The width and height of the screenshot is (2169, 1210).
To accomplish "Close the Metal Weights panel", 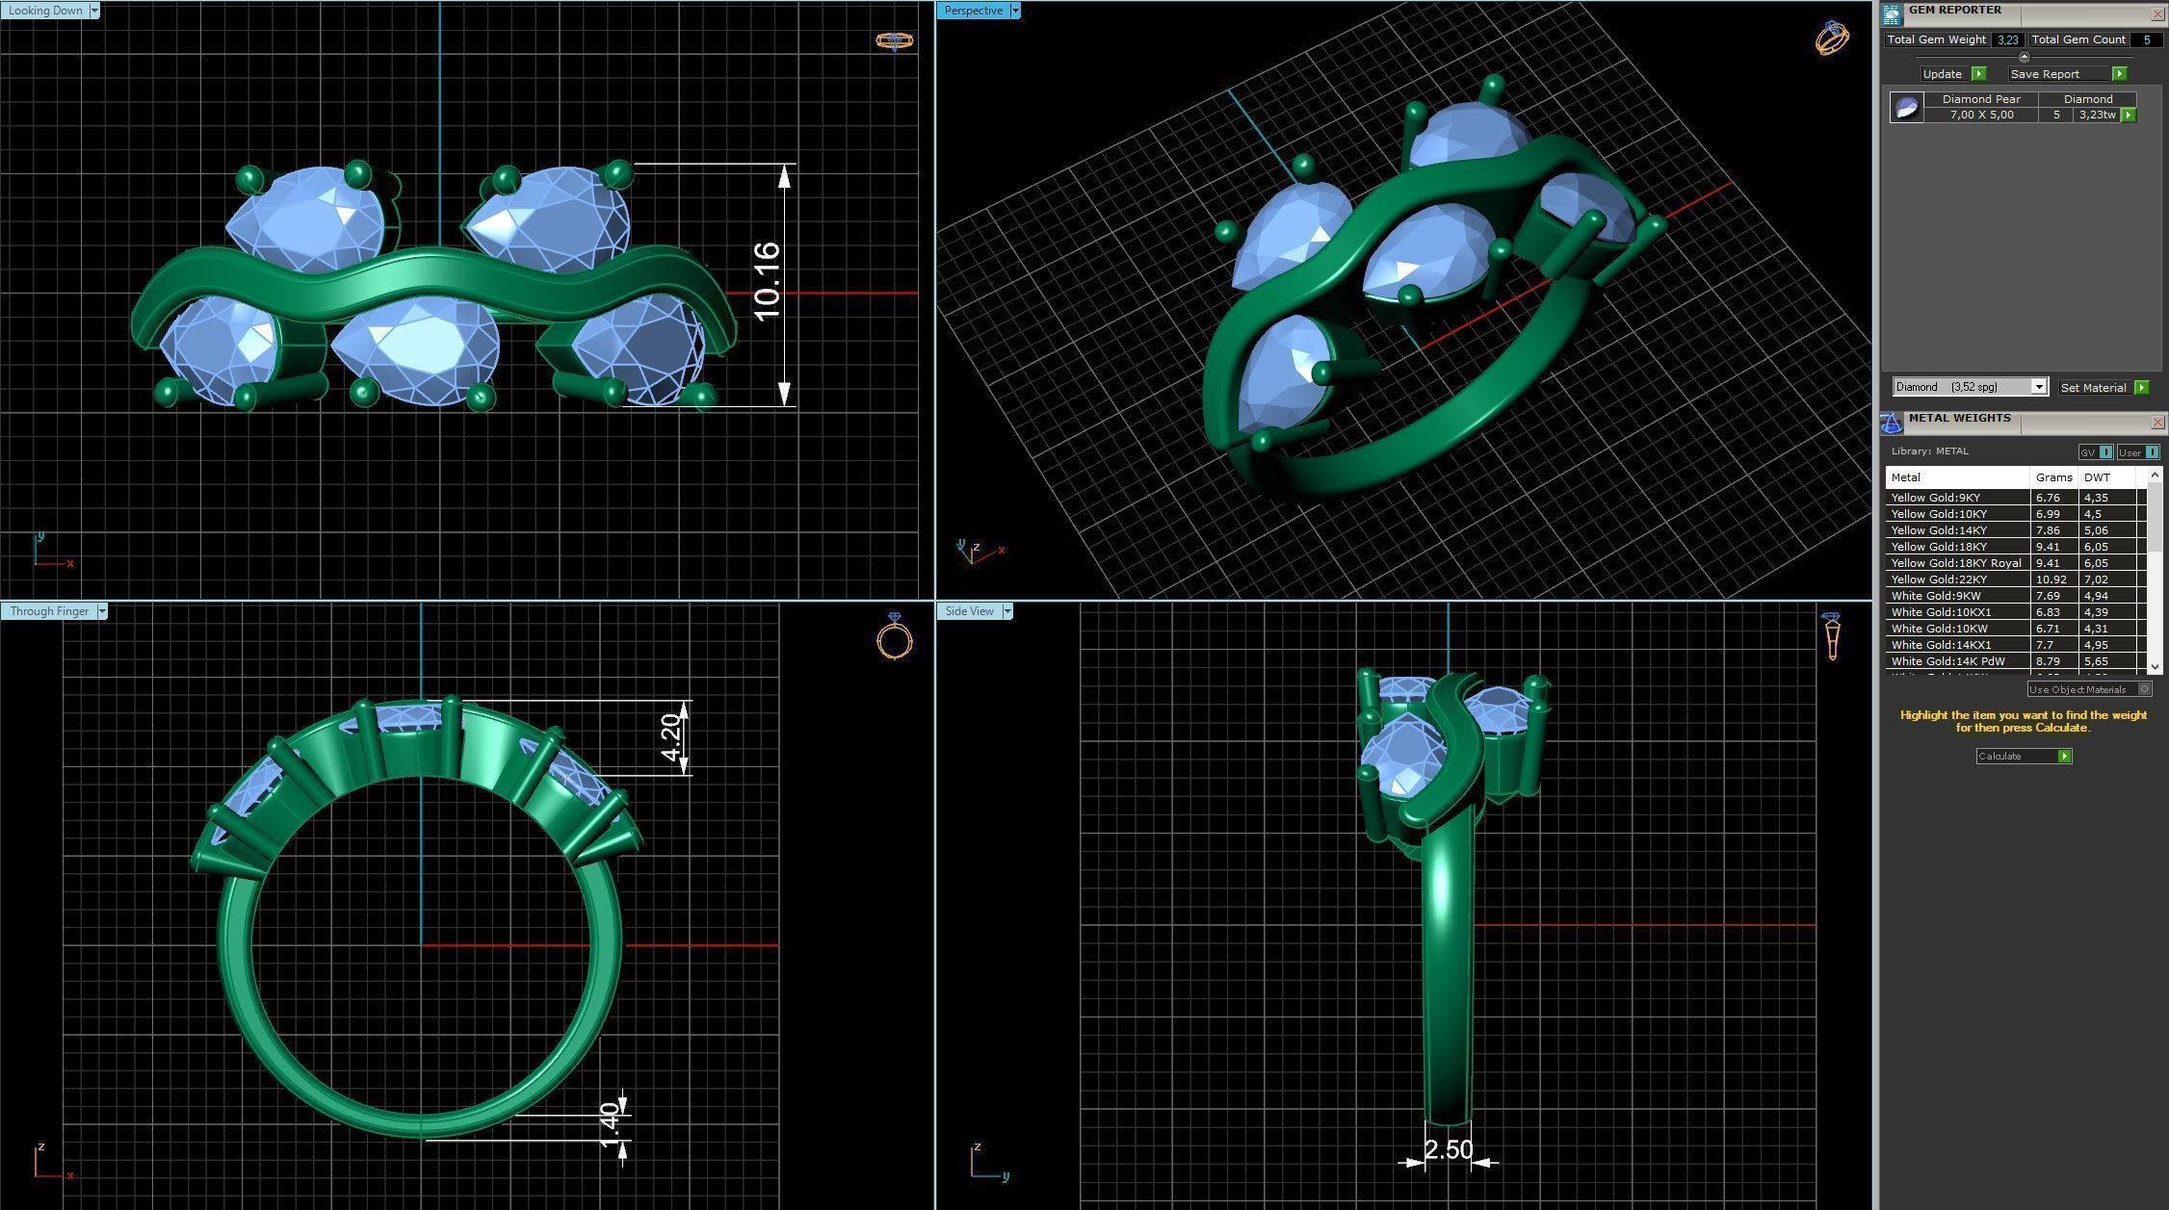I will pyautogui.click(x=2156, y=422).
